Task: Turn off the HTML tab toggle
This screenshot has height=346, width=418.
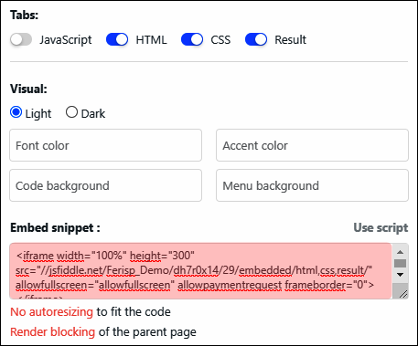Action: click(117, 39)
